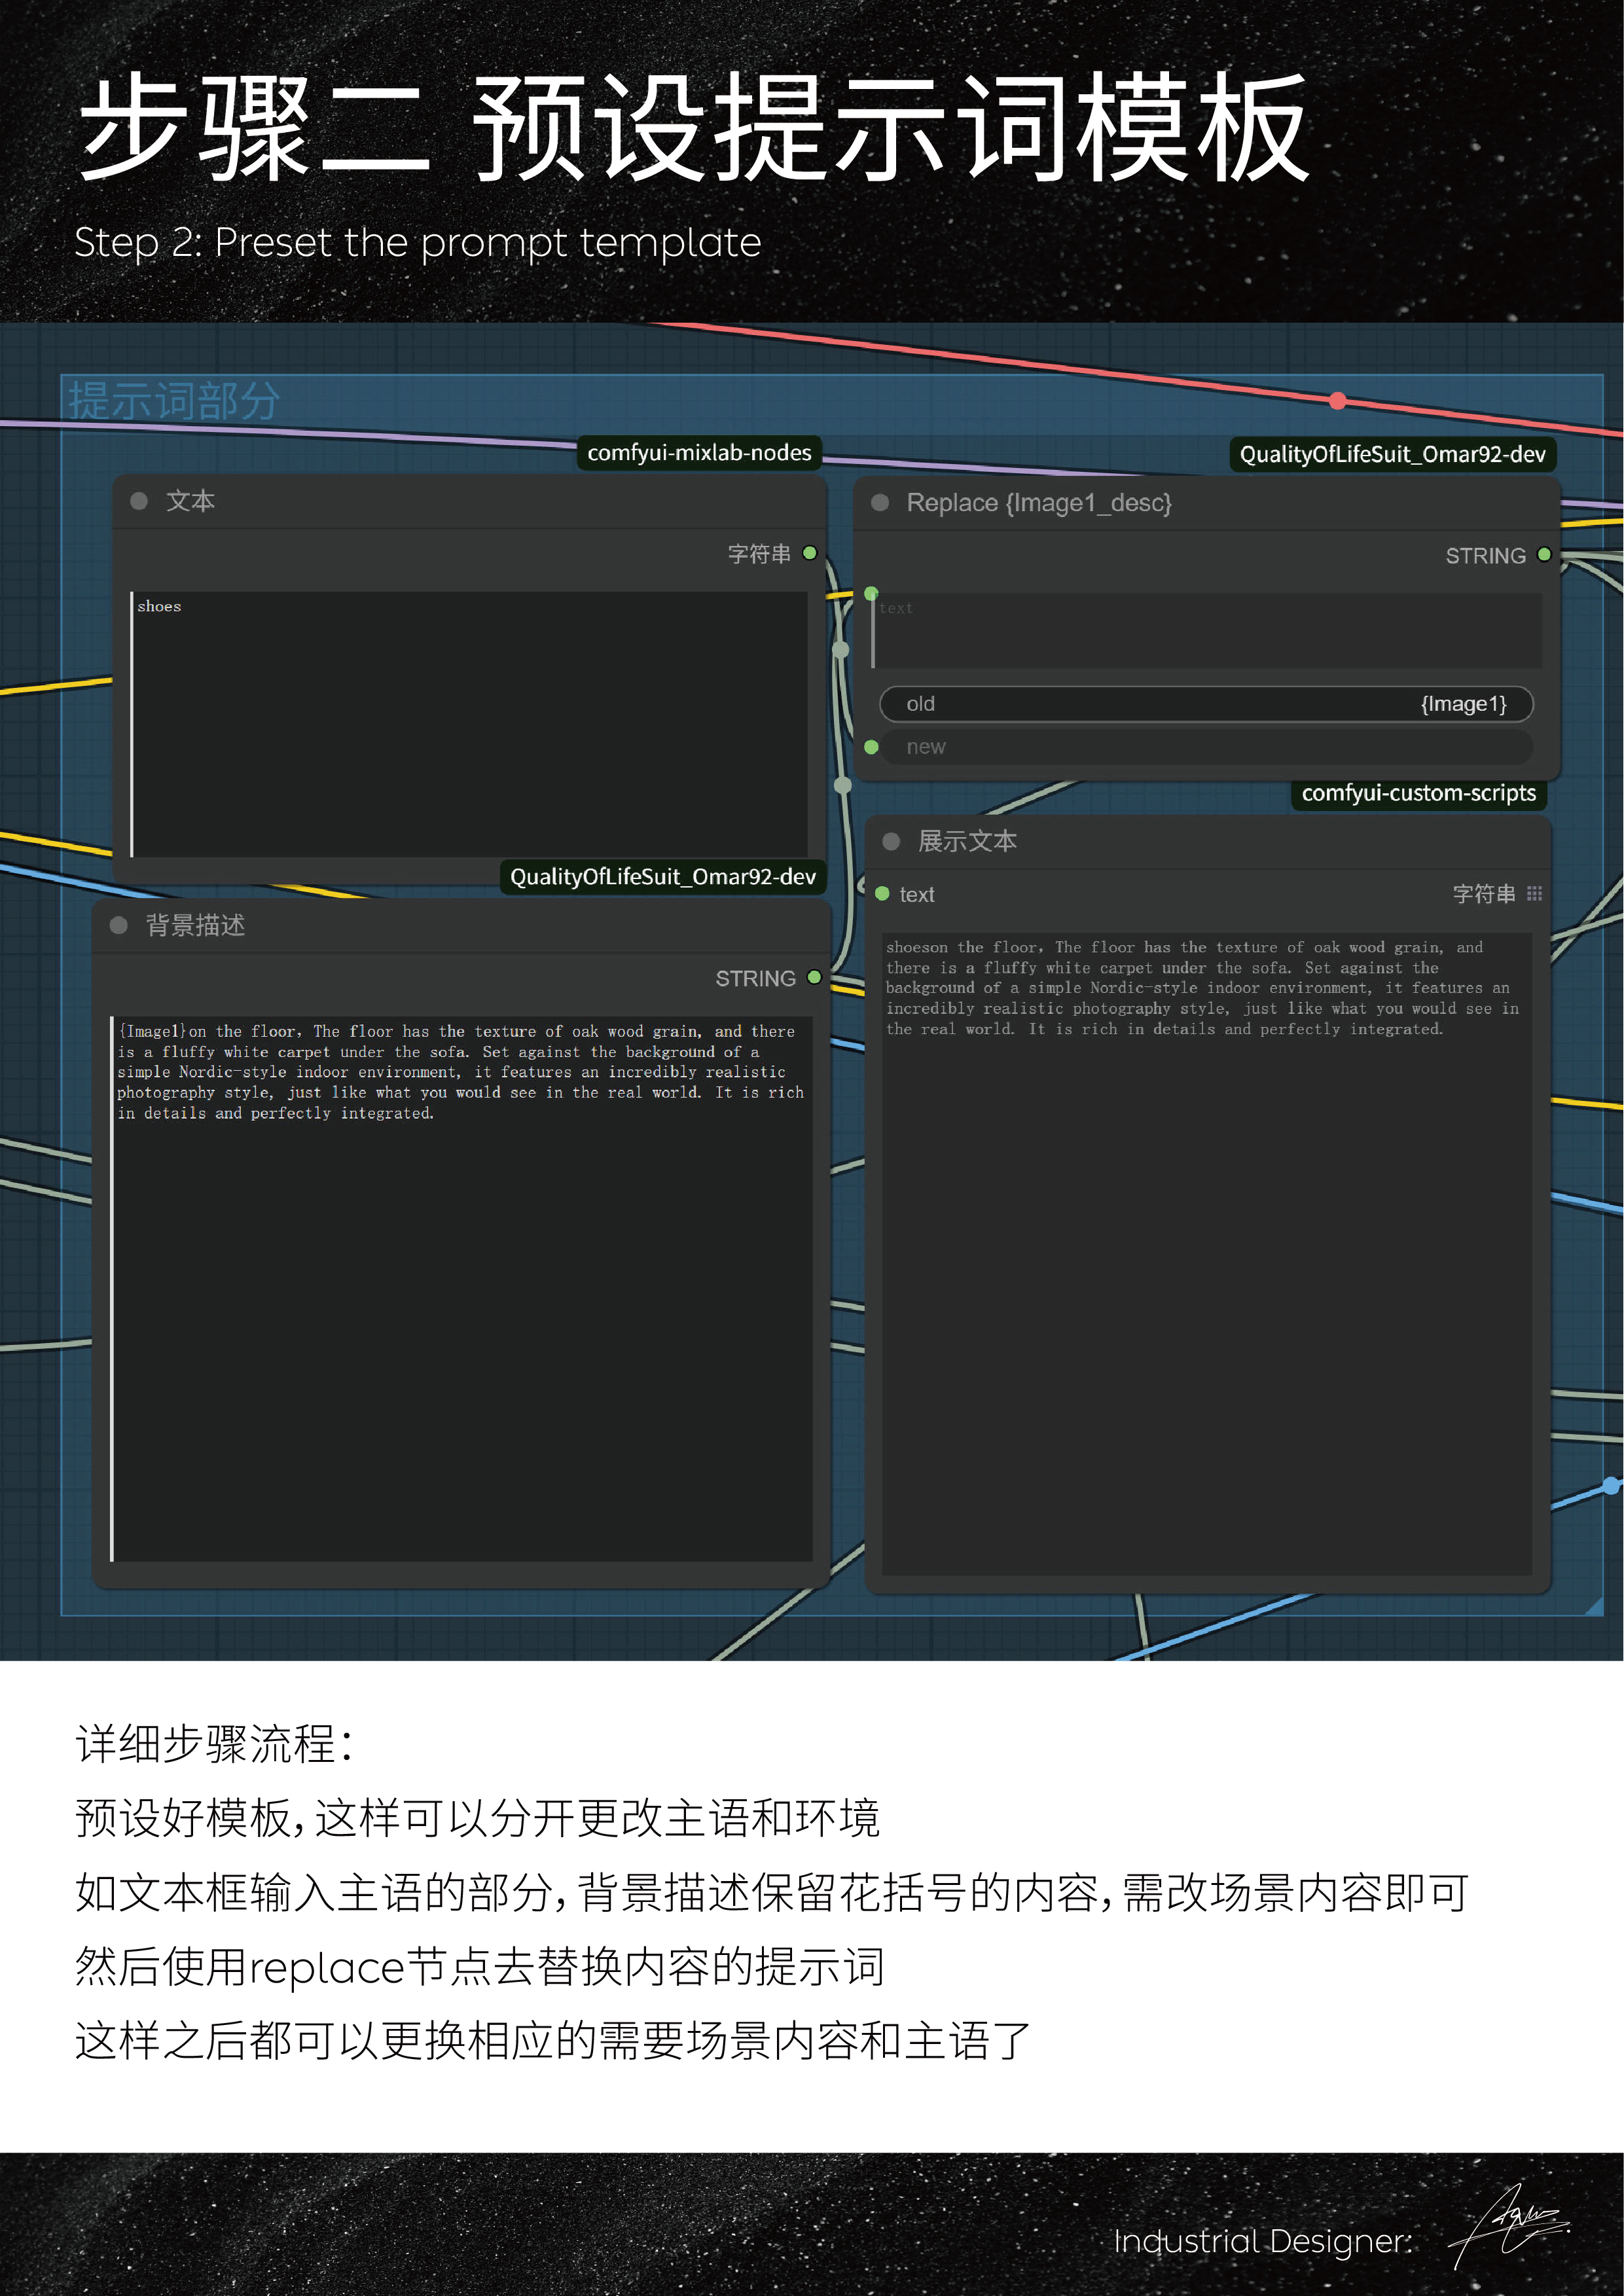Click the STRING output socket on 背景描述 node
The image size is (1624, 2296).
click(x=813, y=978)
